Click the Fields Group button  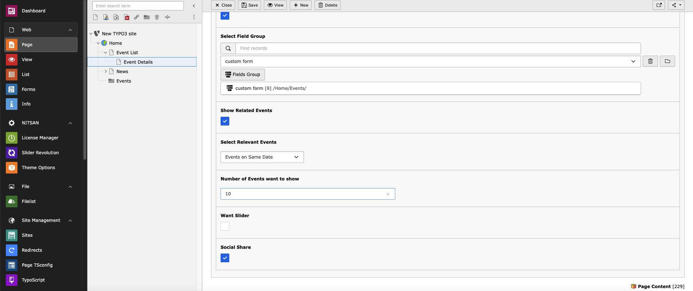[x=243, y=75]
